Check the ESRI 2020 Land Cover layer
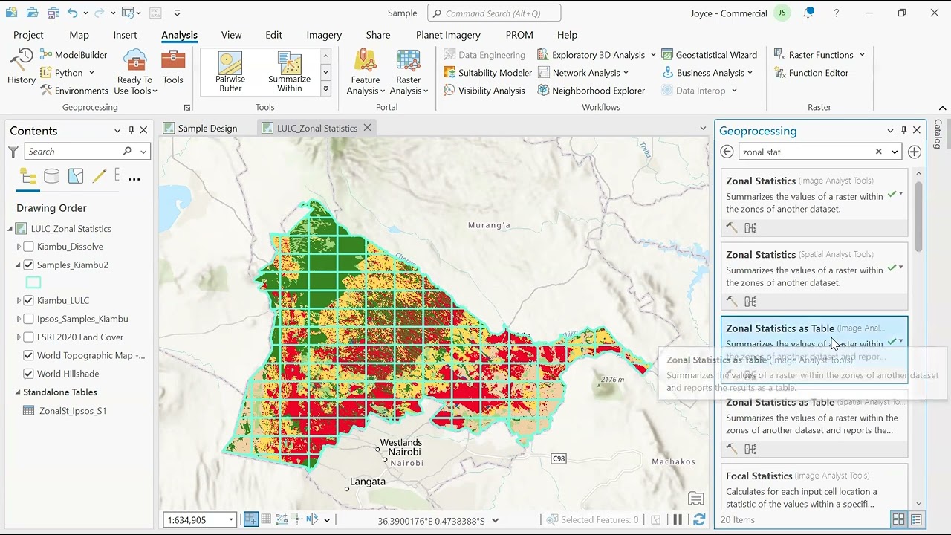 (x=29, y=337)
